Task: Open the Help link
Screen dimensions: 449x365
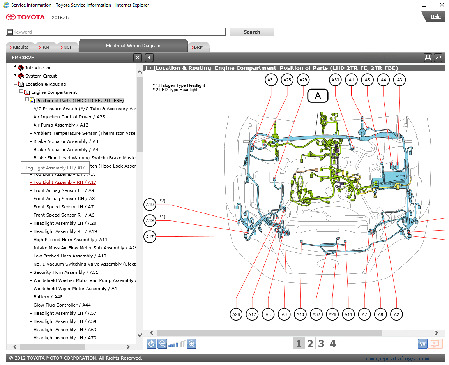Action: (435, 16)
